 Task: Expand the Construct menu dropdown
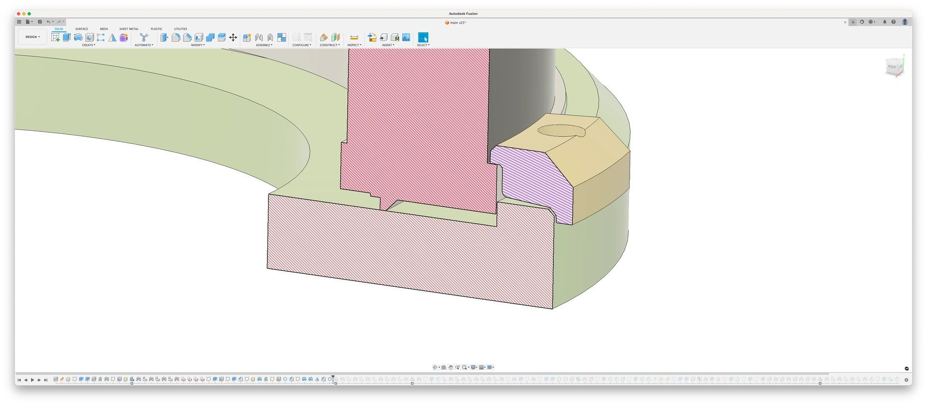click(329, 45)
